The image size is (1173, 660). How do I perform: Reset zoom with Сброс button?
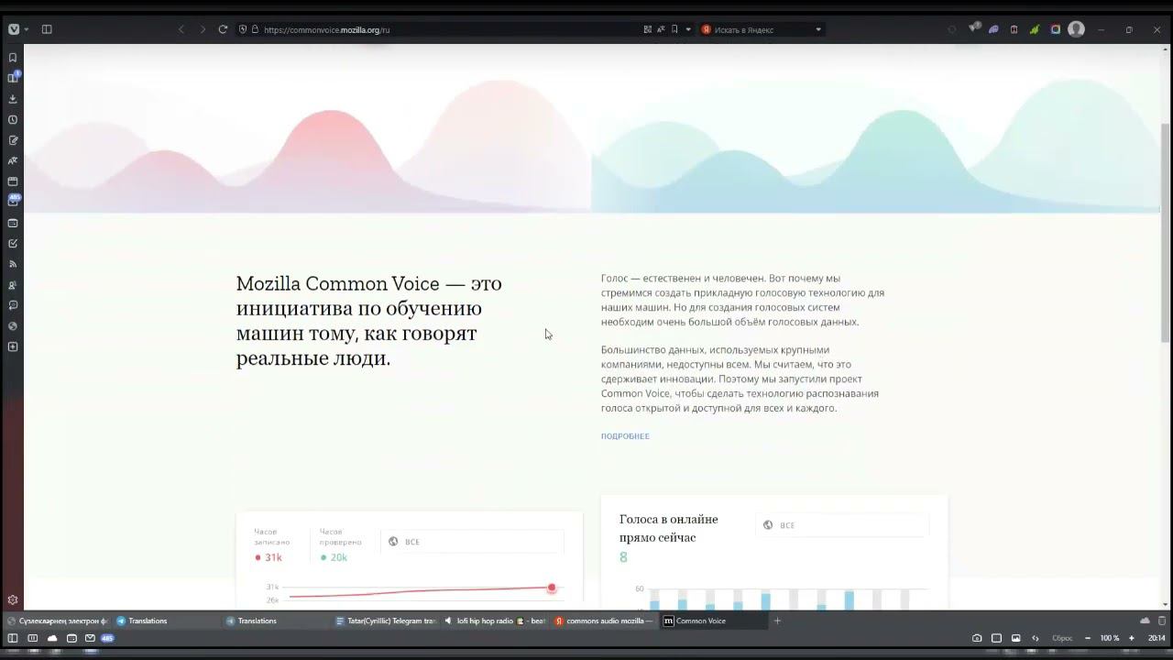(1062, 638)
